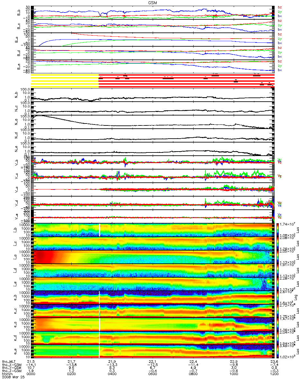Click the bx legend of B_b panel

280,16
